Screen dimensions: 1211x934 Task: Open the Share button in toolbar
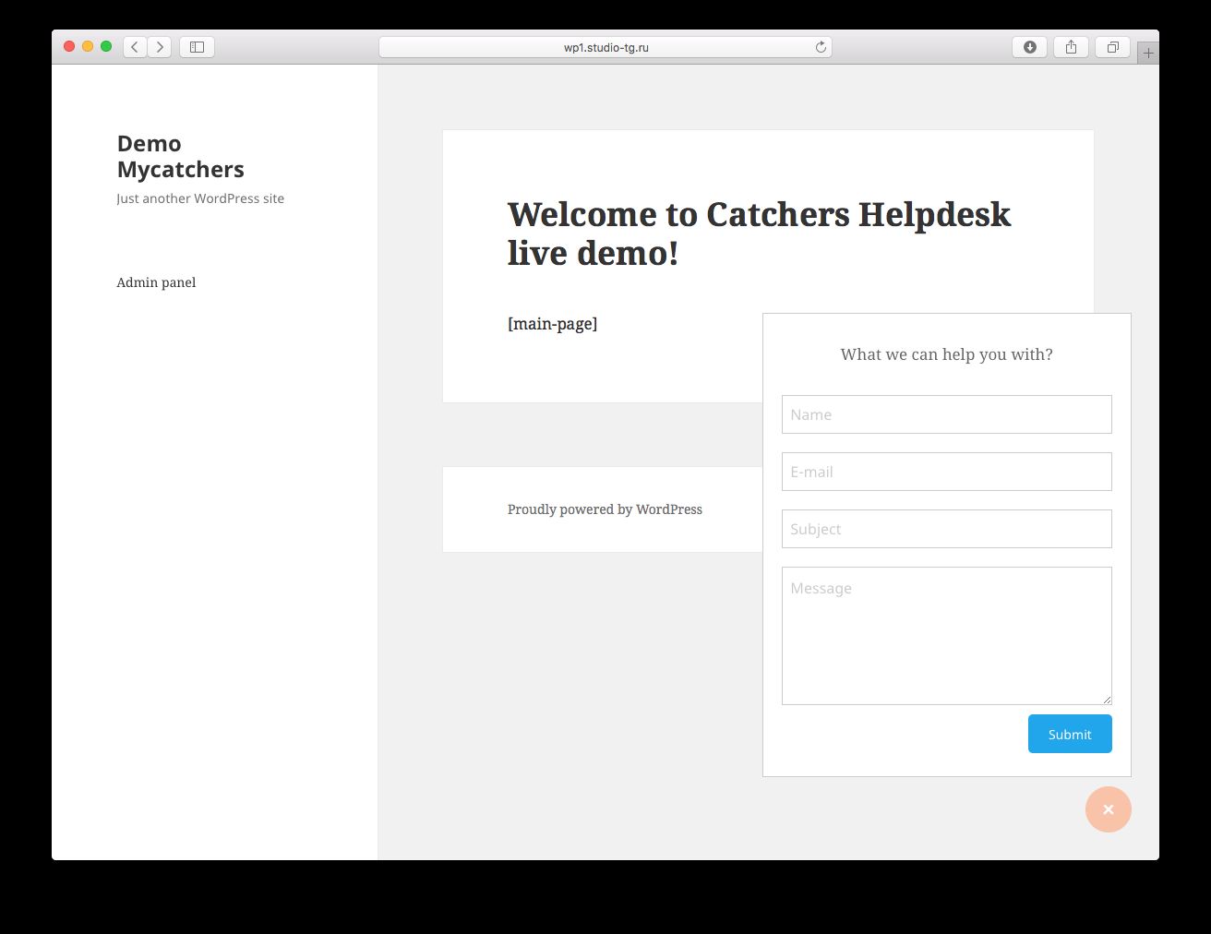click(x=1071, y=47)
